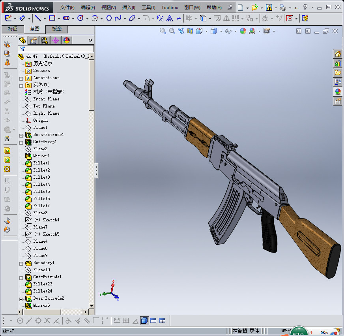Screen dimensions: 344x336
Task: Select 历史记录 in feature tree
Action: [39, 64]
